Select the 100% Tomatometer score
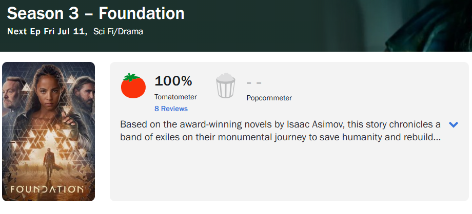The width and height of the screenshot is (472, 214). point(173,81)
